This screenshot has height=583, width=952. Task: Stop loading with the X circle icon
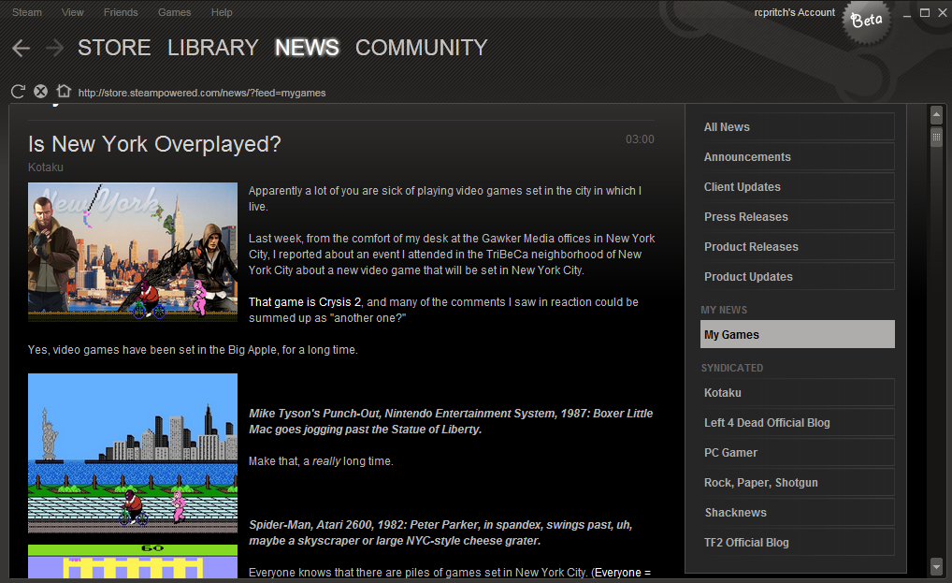[40, 92]
